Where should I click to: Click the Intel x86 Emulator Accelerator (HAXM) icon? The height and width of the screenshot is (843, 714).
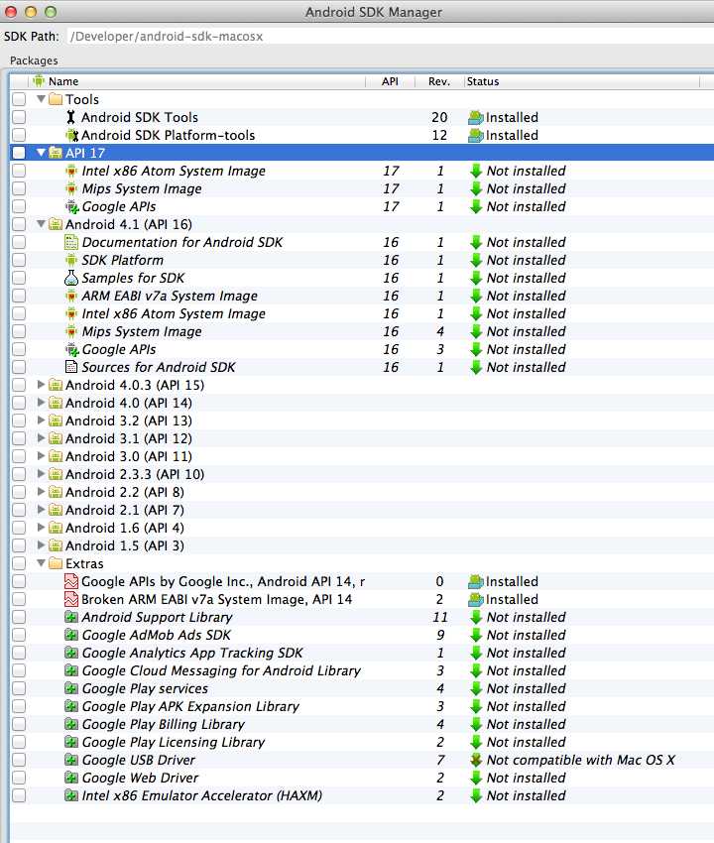click(x=71, y=795)
